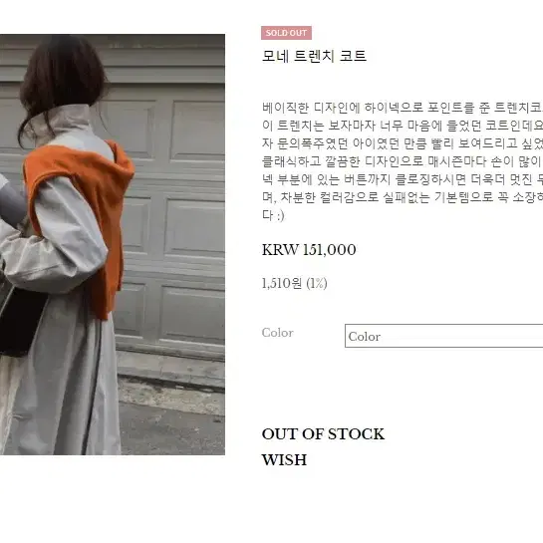Click the smiley at the description's end
Viewport: 543px width, 543px height.
[x=280, y=215]
